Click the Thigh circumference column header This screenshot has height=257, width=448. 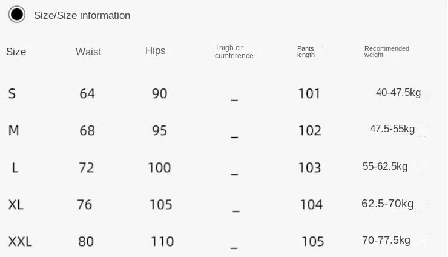click(x=234, y=52)
